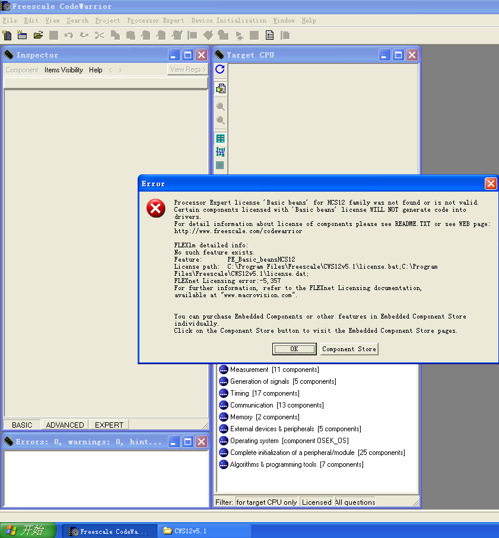Click the Redo arrow toolbar icon
Screen dimensions: 499x538
(x=84, y=36)
